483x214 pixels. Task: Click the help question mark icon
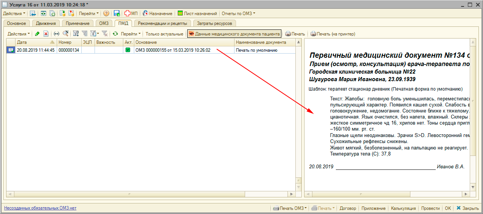coord(106,14)
